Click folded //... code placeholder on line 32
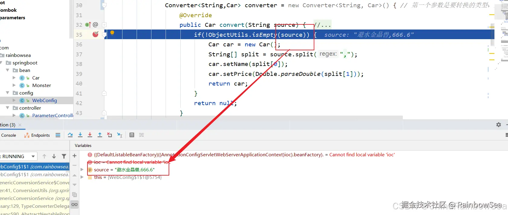 point(322,25)
